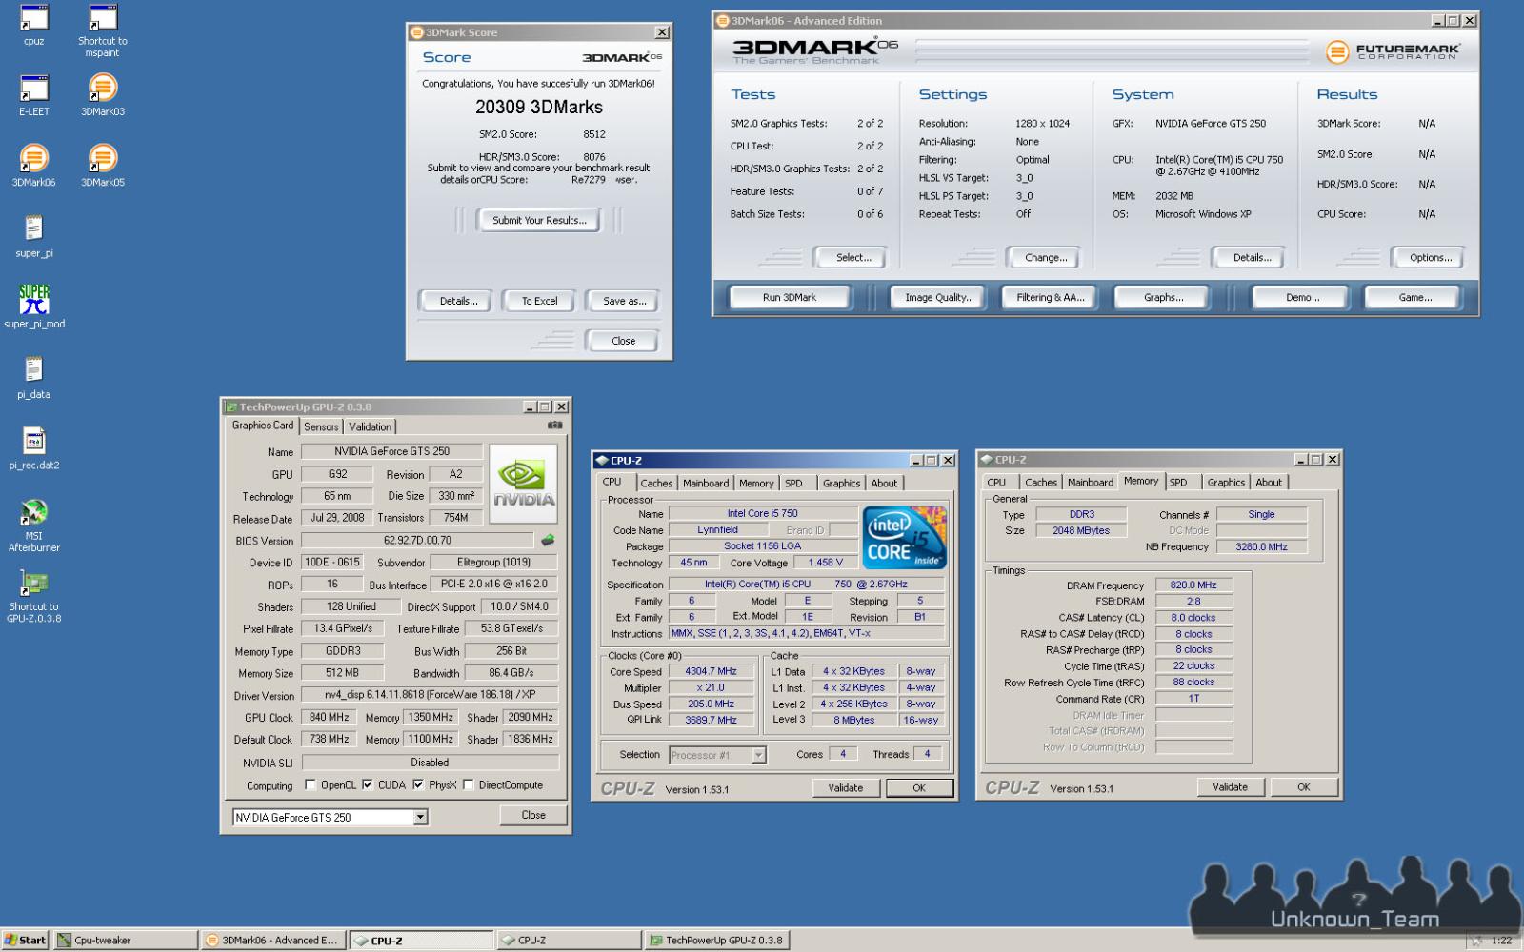Click the Graphs button in 3DMark06
This screenshot has height=952, width=1524.
pyautogui.click(x=1163, y=298)
